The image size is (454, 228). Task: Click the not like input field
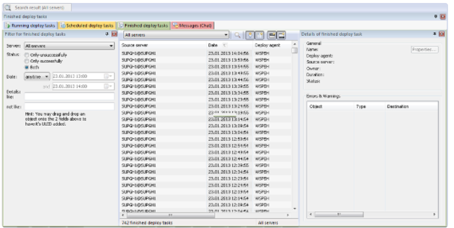(69, 106)
